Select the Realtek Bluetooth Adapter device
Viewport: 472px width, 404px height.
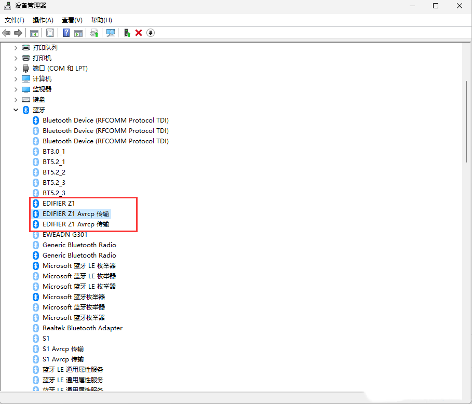pyautogui.click(x=83, y=328)
